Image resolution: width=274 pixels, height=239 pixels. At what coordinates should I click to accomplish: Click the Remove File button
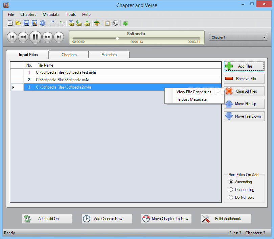(244, 79)
